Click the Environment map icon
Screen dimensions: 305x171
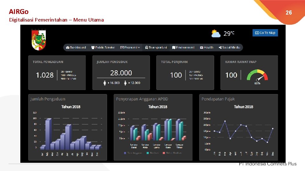(x=174, y=47)
